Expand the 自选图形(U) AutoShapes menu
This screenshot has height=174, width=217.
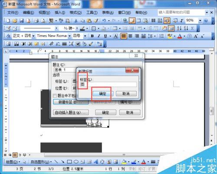point(41,162)
